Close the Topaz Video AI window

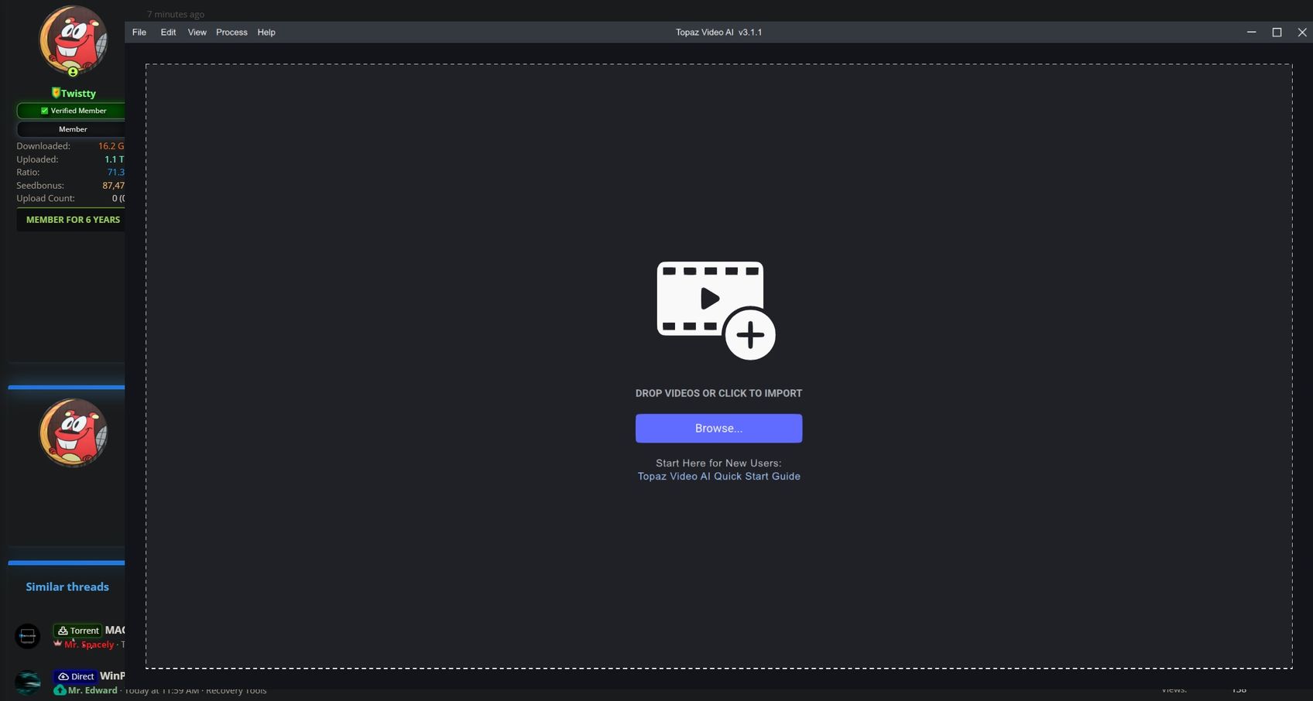click(x=1302, y=32)
